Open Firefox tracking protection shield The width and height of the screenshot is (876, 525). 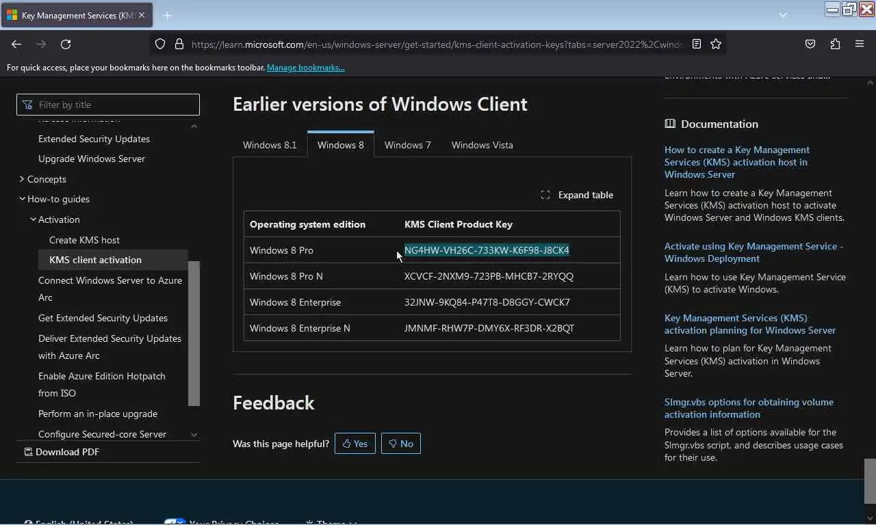point(160,44)
